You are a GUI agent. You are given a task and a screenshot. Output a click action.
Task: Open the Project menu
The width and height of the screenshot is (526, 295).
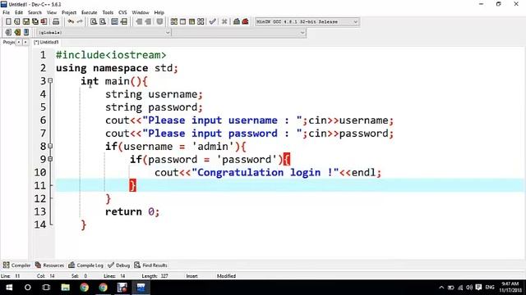pos(69,12)
